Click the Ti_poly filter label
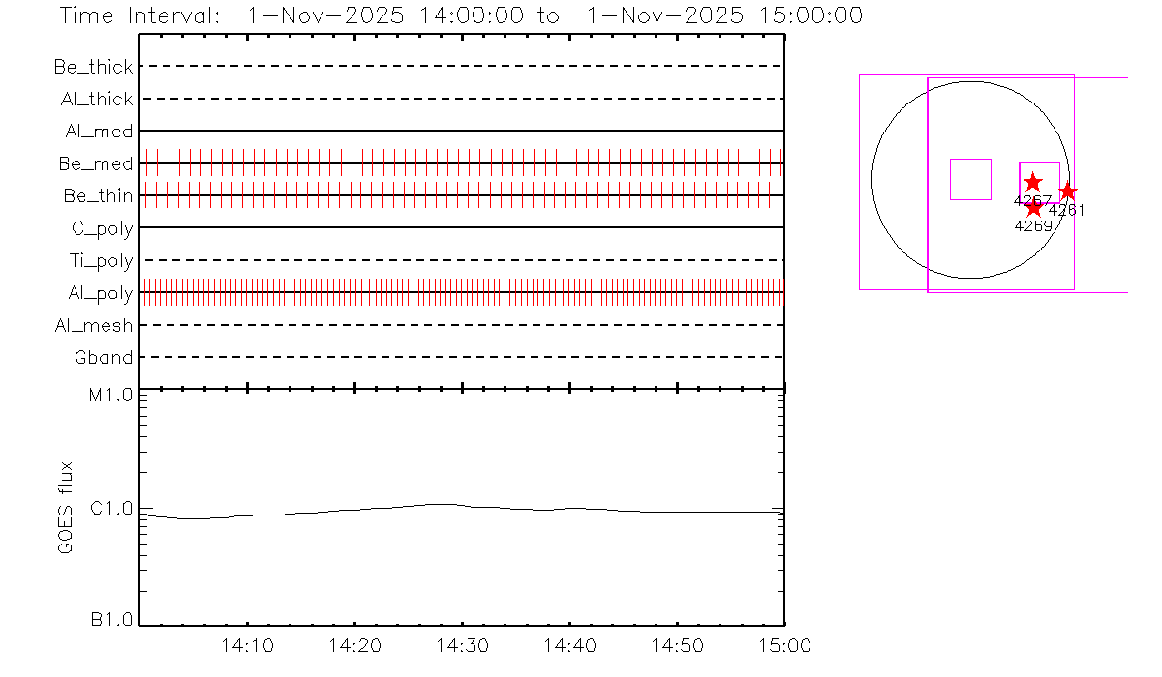 pyautogui.click(x=101, y=261)
